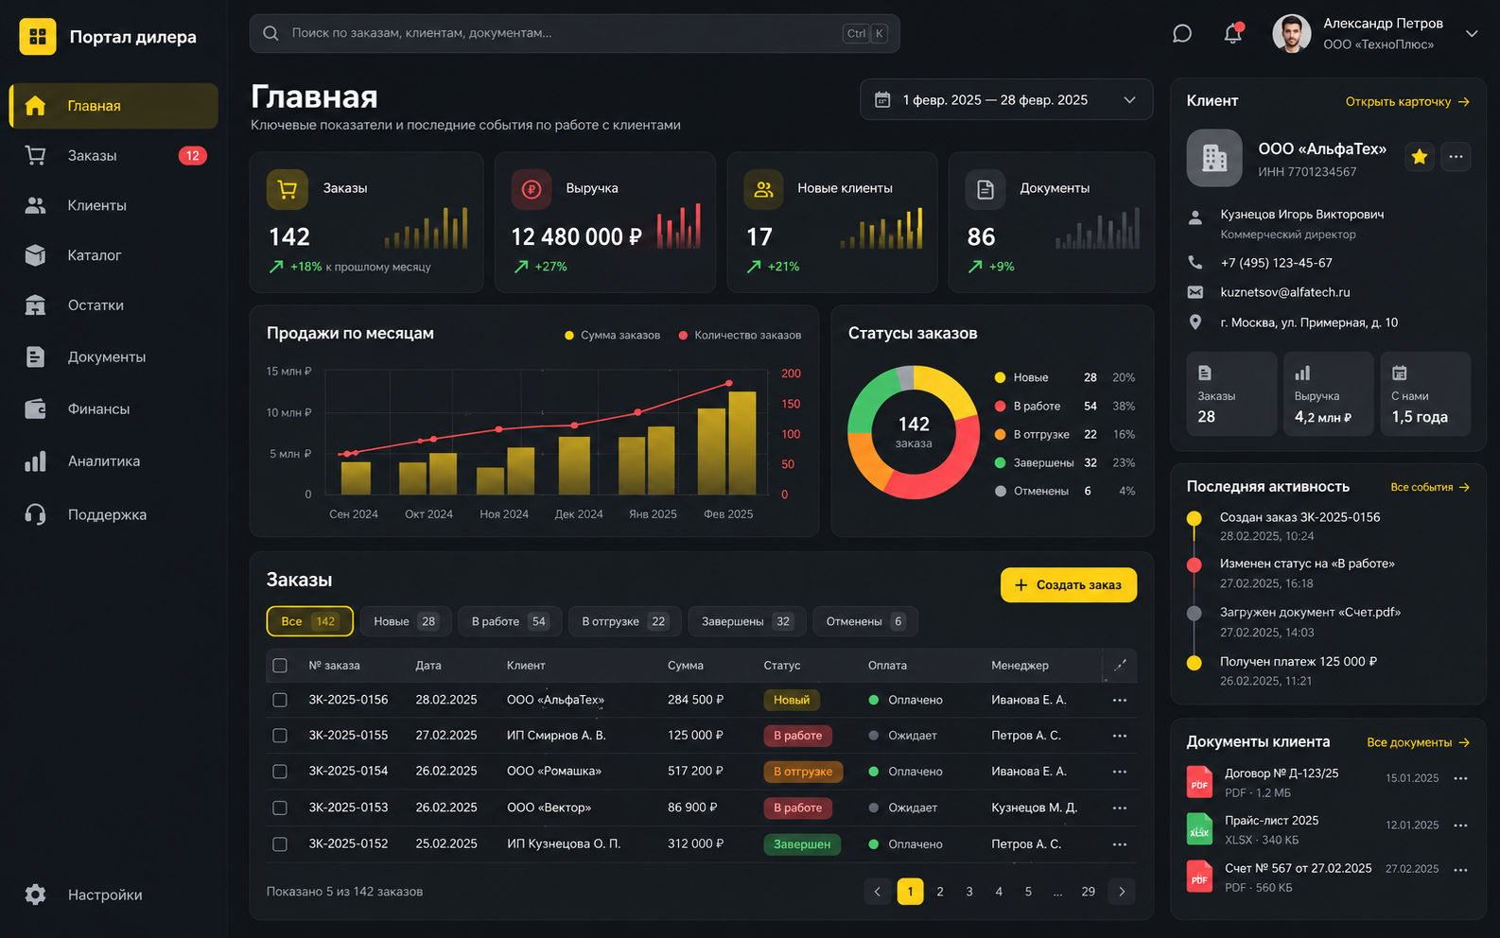Go to next page arrow in pagination
The width and height of the screenshot is (1500, 938).
tap(1122, 892)
